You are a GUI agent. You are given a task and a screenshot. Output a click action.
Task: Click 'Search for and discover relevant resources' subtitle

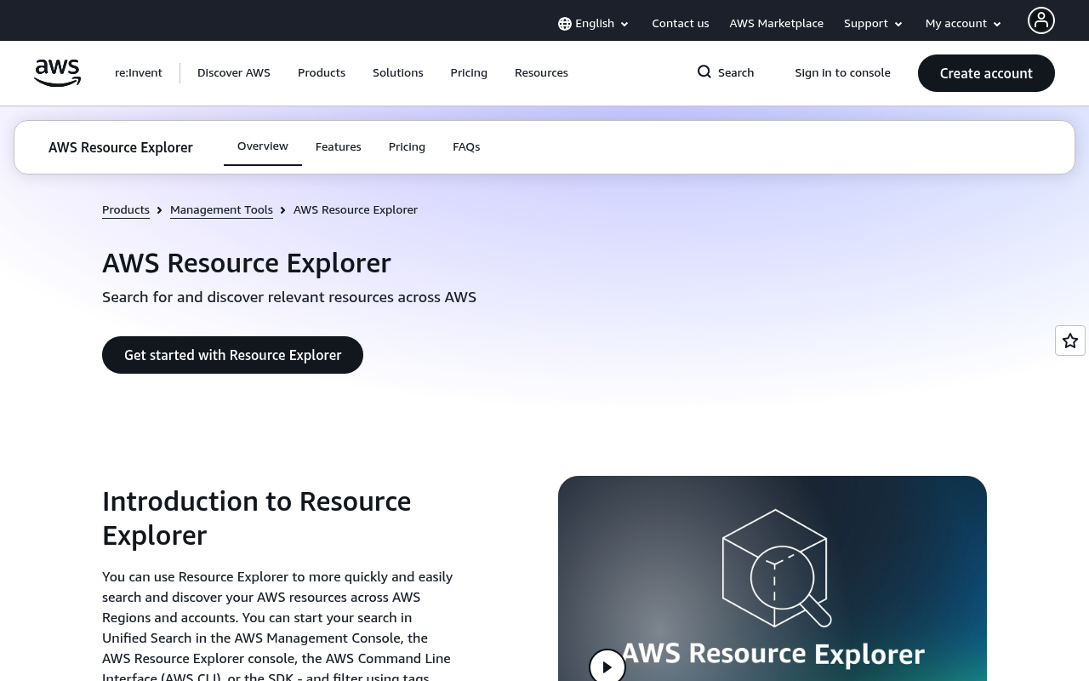[x=289, y=297]
